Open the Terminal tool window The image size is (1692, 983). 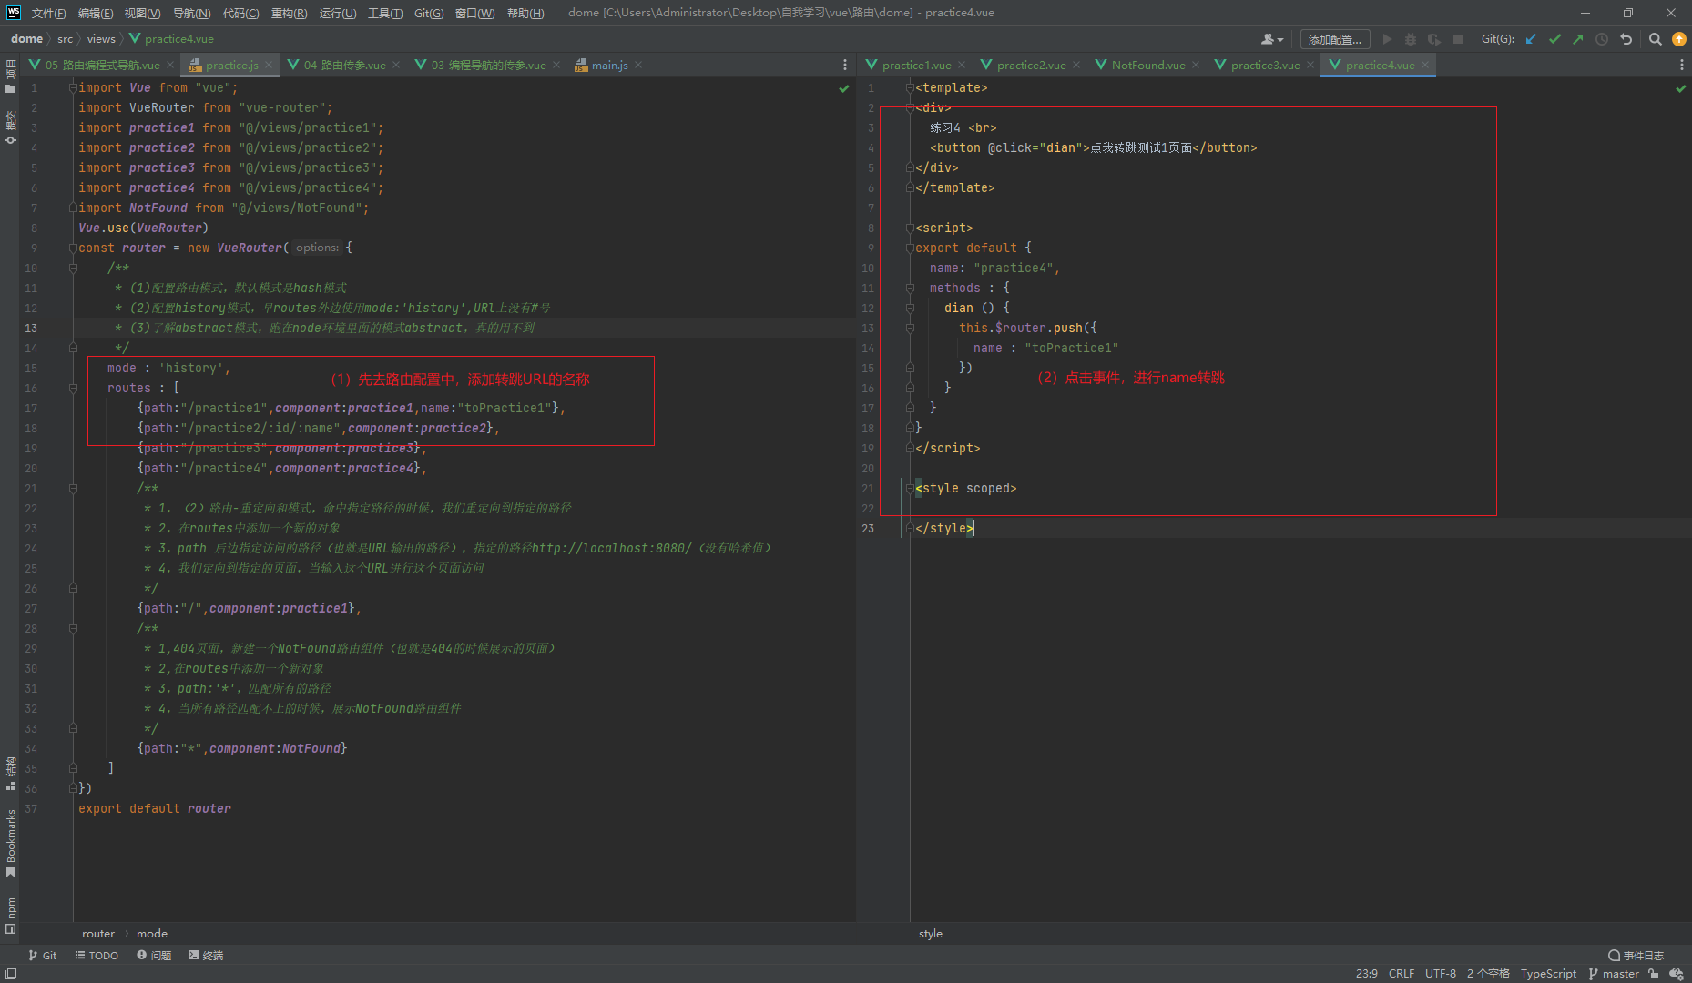coord(206,955)
